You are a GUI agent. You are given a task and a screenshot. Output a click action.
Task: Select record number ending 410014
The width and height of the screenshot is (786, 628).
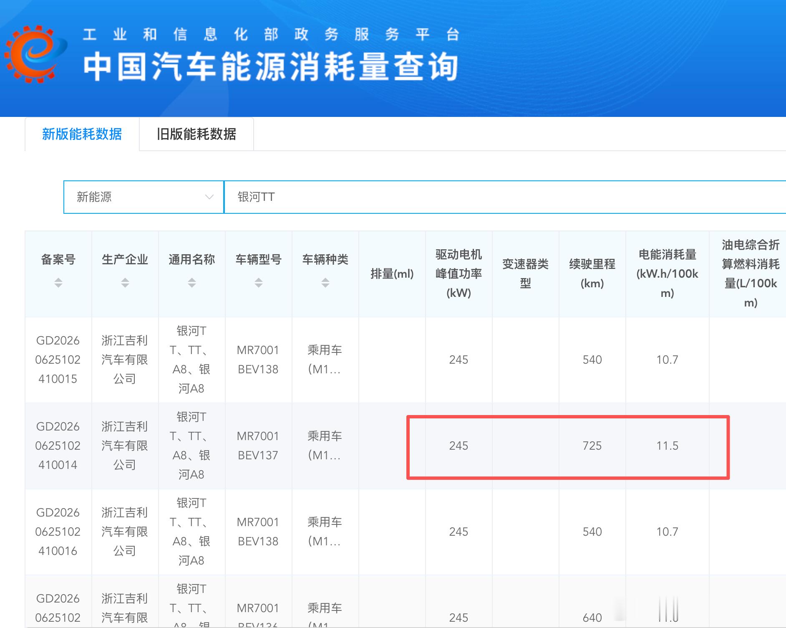(58, 446)
